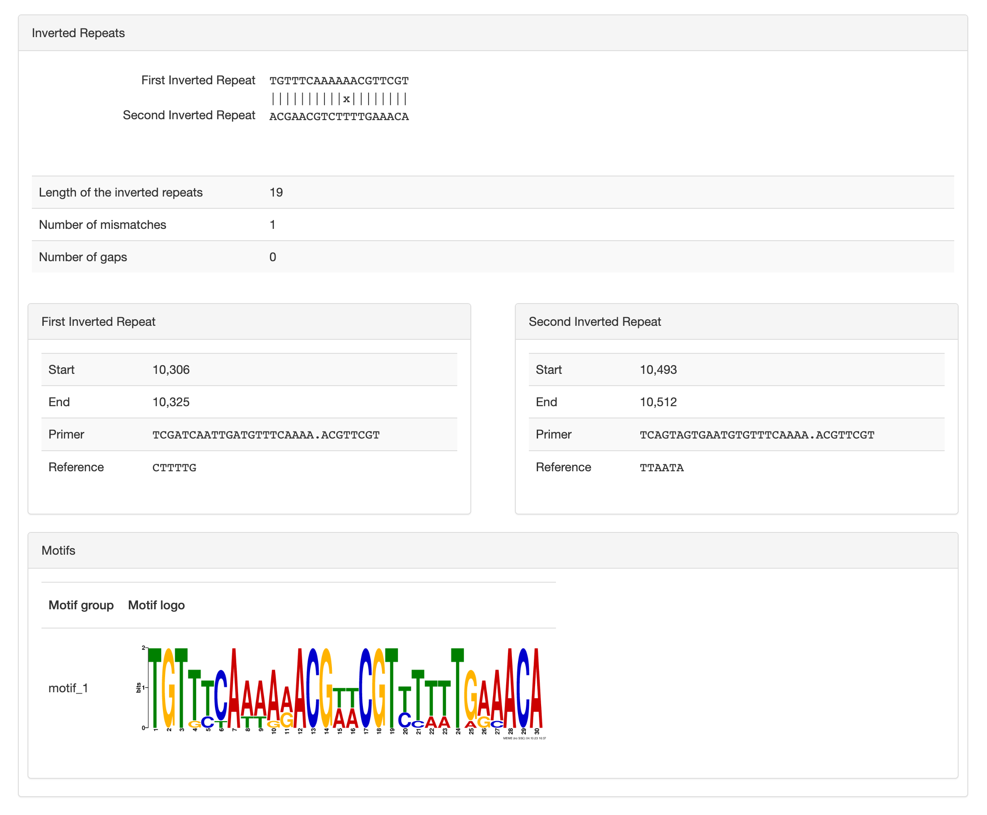The width and height of the screenshot is (987, 815).
Task: Click the End value 10,512
Action: point(658,402)
